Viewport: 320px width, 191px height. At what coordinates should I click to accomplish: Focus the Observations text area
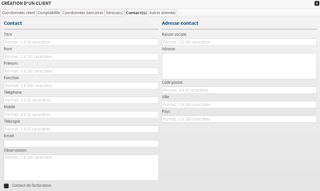(81, 167)
